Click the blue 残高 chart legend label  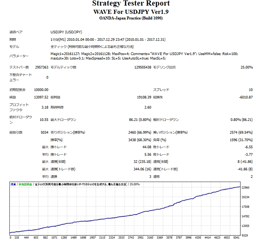(13, 184)
